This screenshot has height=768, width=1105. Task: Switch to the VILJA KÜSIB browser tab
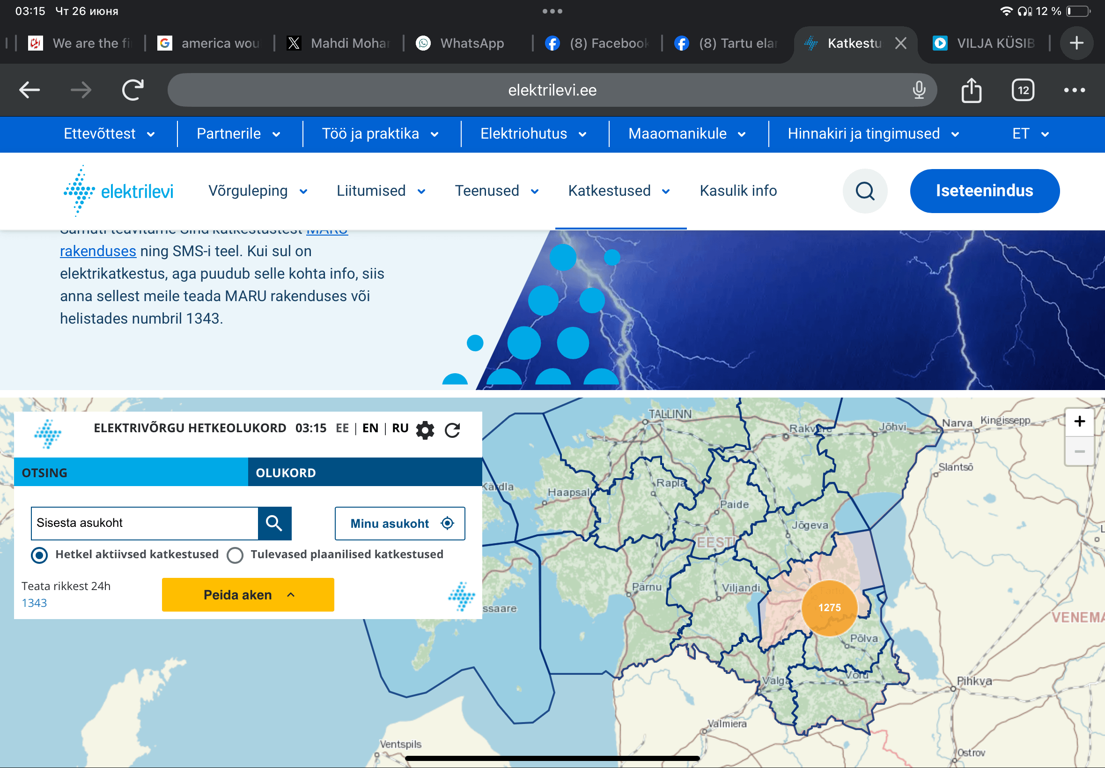(984, 43)
